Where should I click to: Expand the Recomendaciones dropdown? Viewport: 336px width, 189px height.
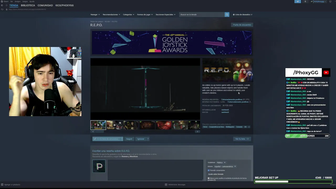(x=111, y=14)
